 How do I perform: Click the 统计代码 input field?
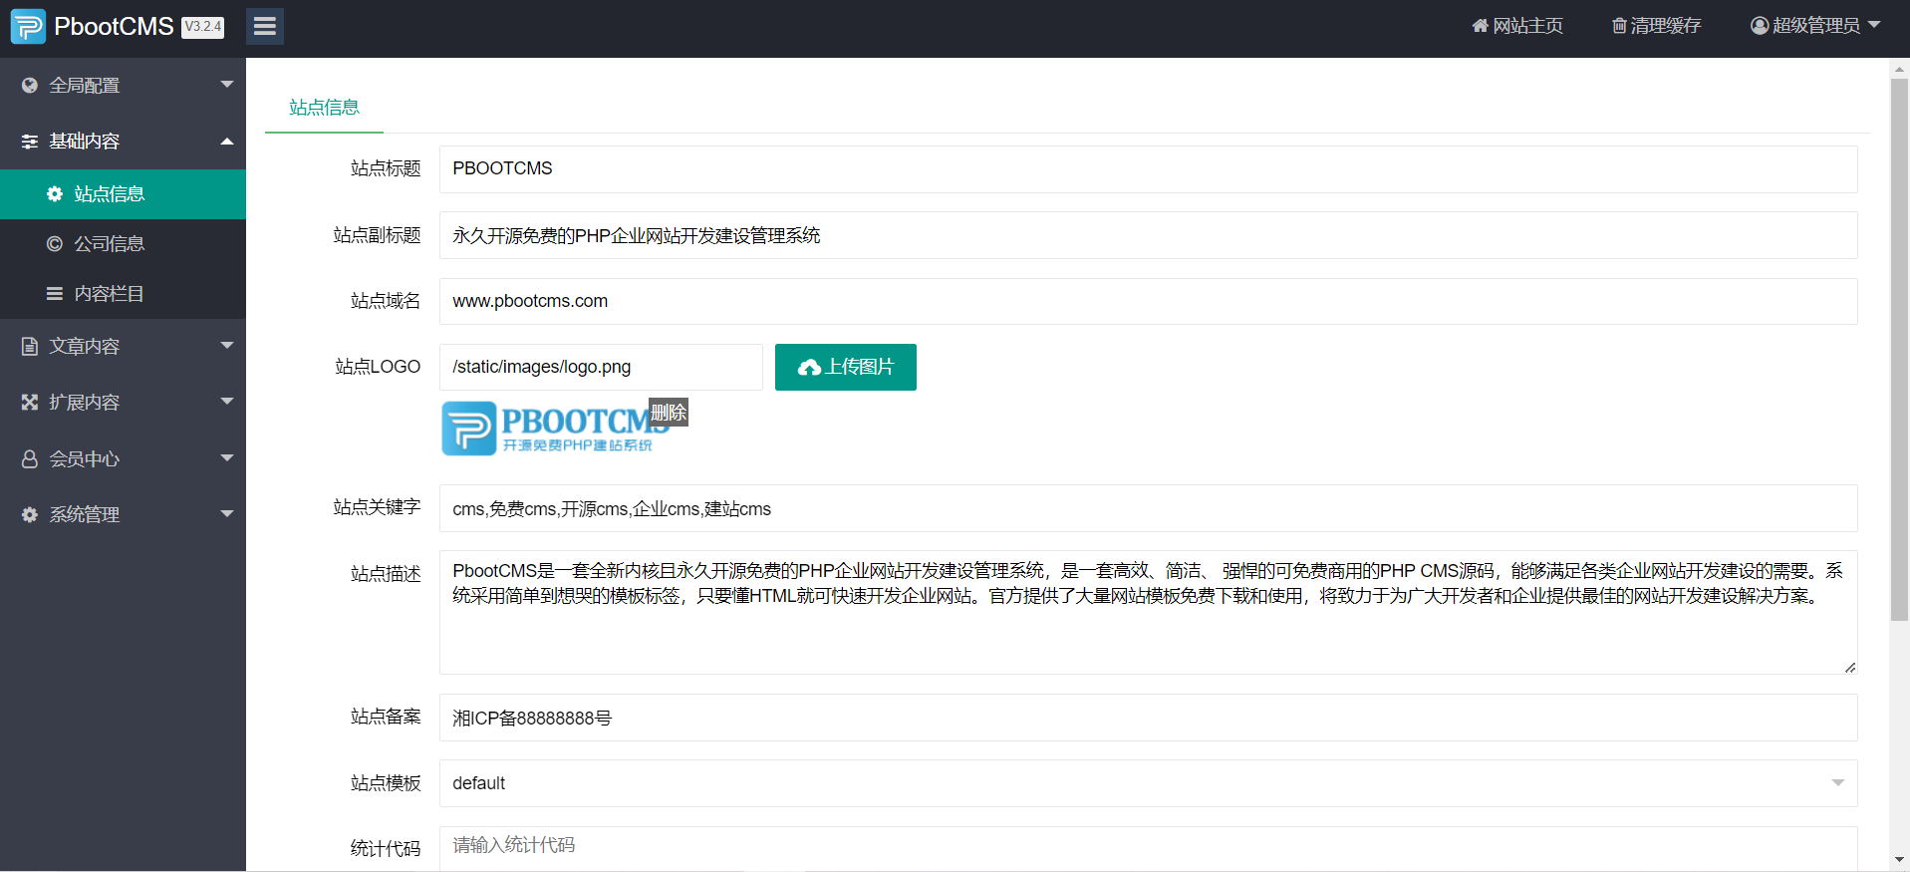point(1148,847)
